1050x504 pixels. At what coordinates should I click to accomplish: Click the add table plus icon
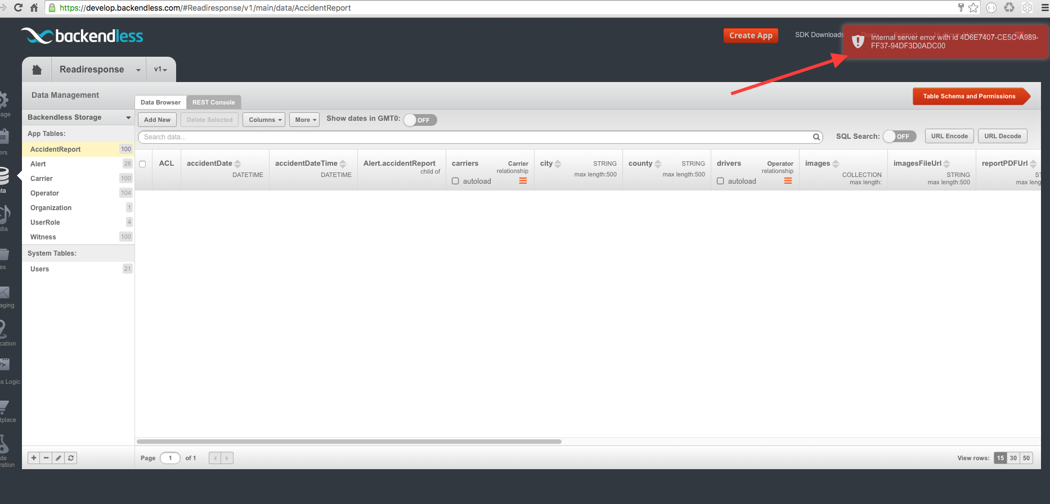(34, 458)
